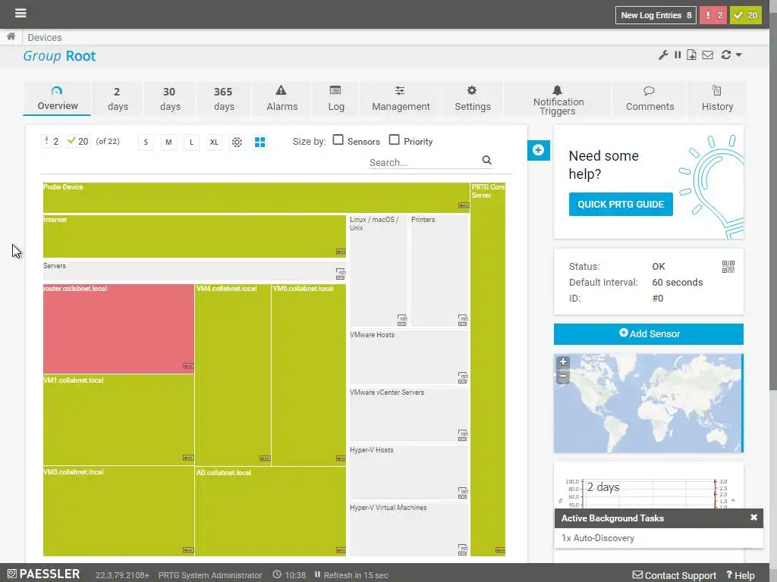Open the Hyper-V Hosts group icon

pyautogui.click(x=462, y=493)
